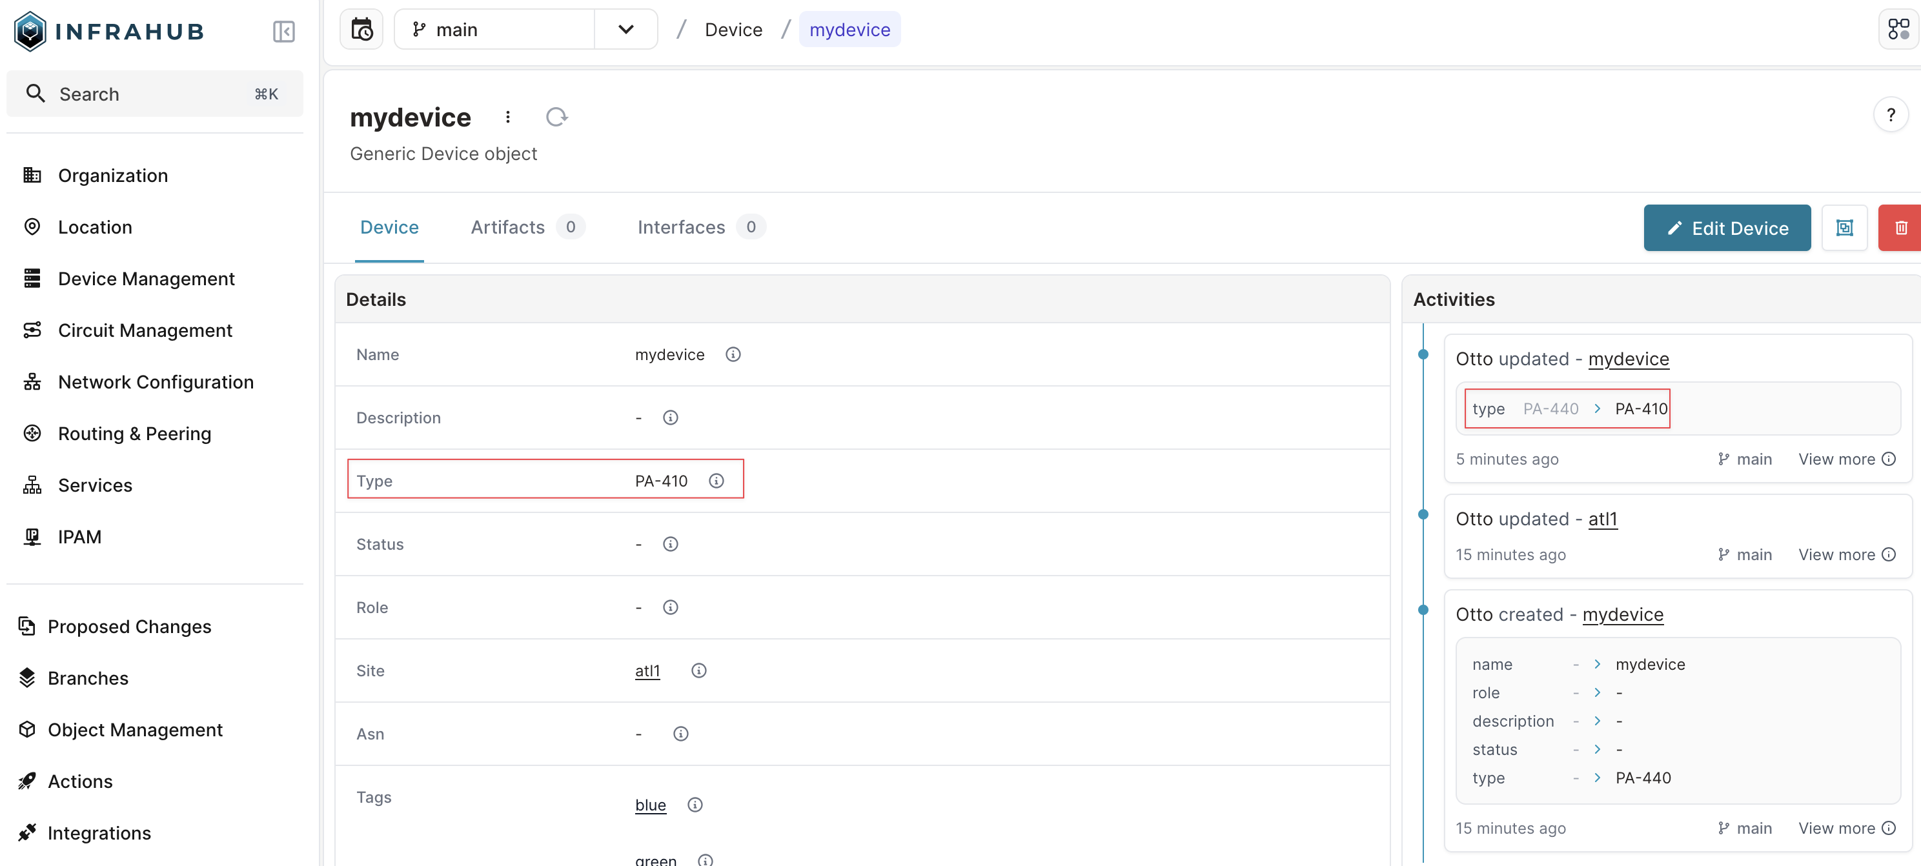Click the mydevice breadcrumb
1921x866 pixels.
point(849,30)
